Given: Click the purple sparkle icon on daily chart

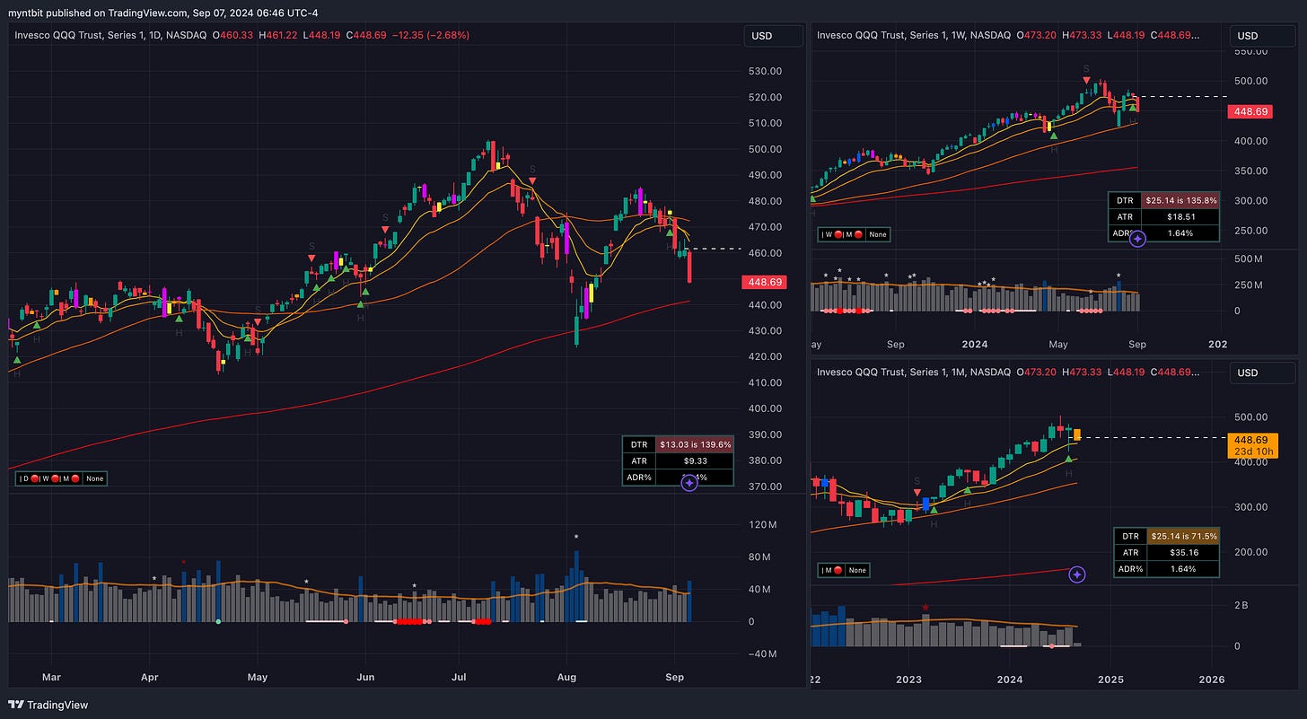Looking at the screenshot, I should (x=689, y=483).
